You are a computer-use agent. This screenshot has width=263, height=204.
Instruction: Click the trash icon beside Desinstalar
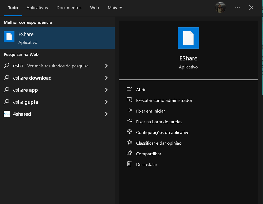129,164
